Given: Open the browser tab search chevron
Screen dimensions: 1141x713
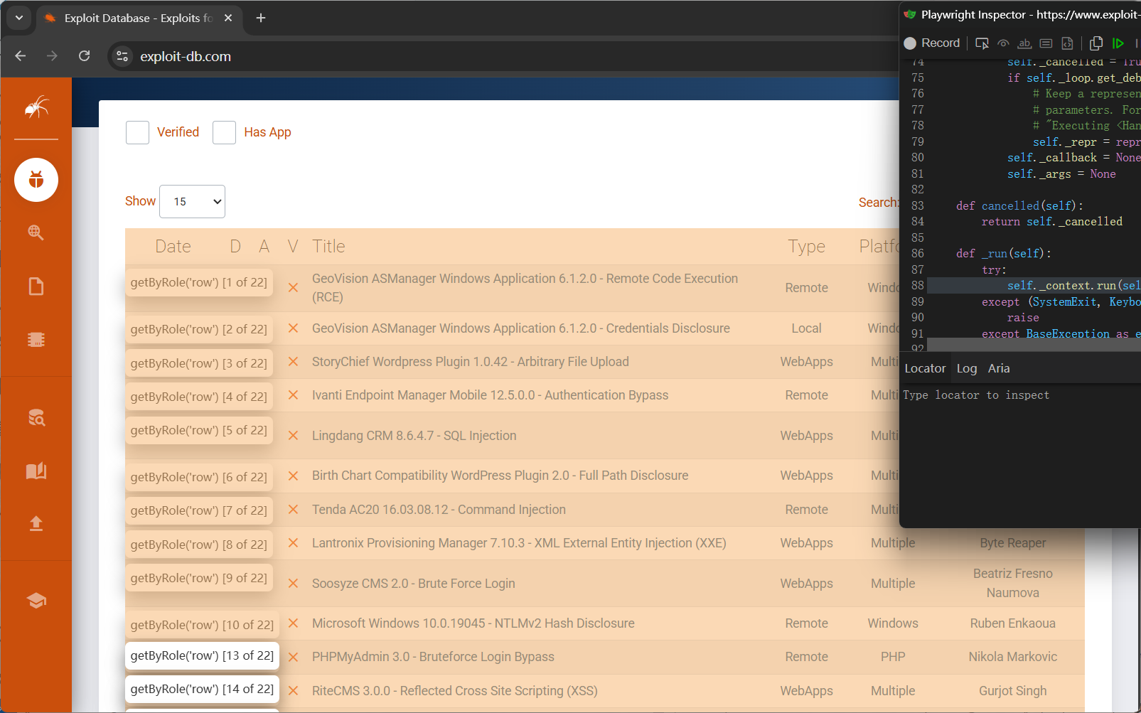Looking at the screenshot, I should 19,18.
